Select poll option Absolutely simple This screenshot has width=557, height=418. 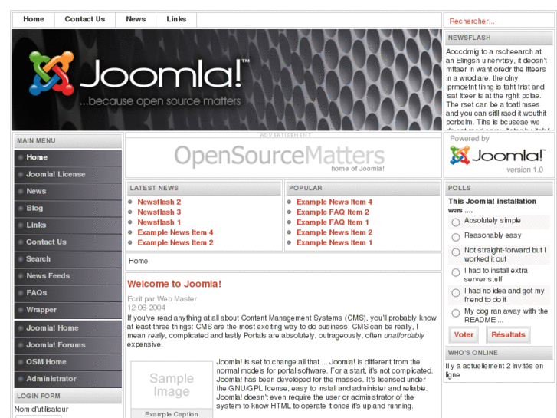456,222
